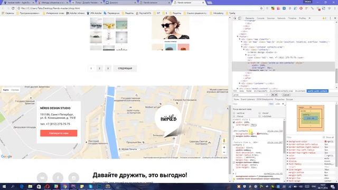Collapse the div class map clearfix node

click(x=239, y=39)
